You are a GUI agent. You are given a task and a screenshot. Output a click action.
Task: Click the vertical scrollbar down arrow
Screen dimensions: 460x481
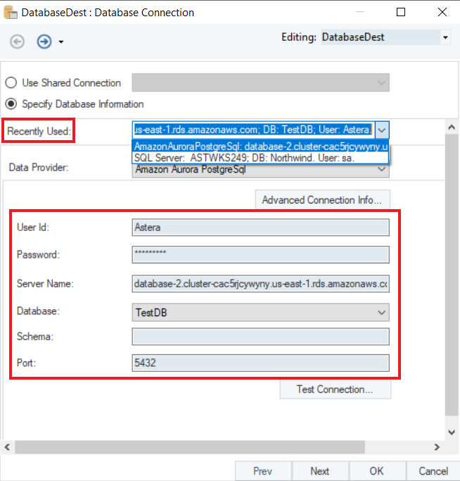(452, 432)
